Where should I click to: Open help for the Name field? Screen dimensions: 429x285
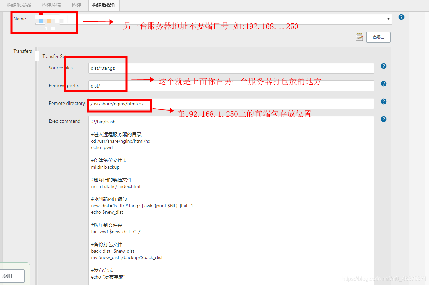tap(401, 17)
